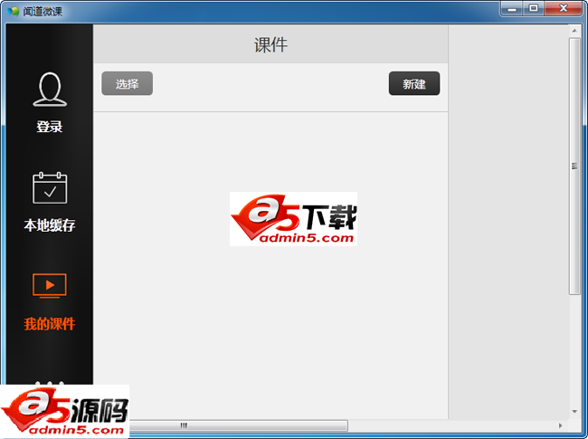Select 本地缓存 label in sidebar

pos(50,225)
